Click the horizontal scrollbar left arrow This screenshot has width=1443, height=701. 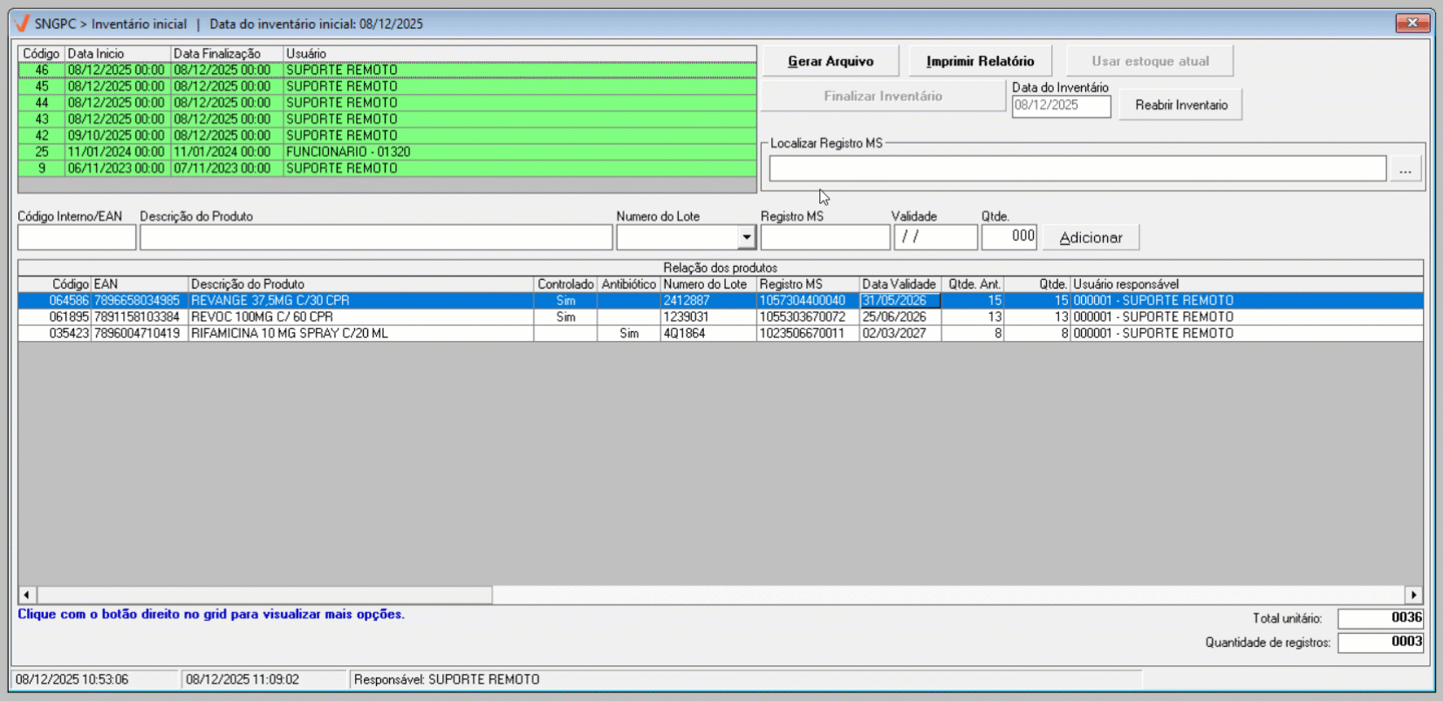tap(27, 595)
